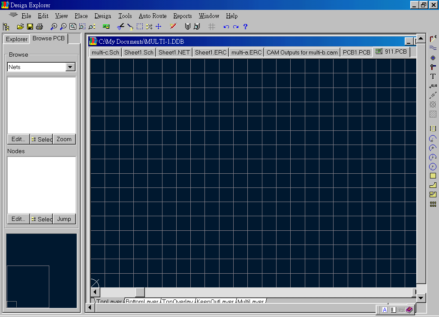Click the Print icon in toolbar
Viewport: 439px width, 317px height.
coord(39,27)
